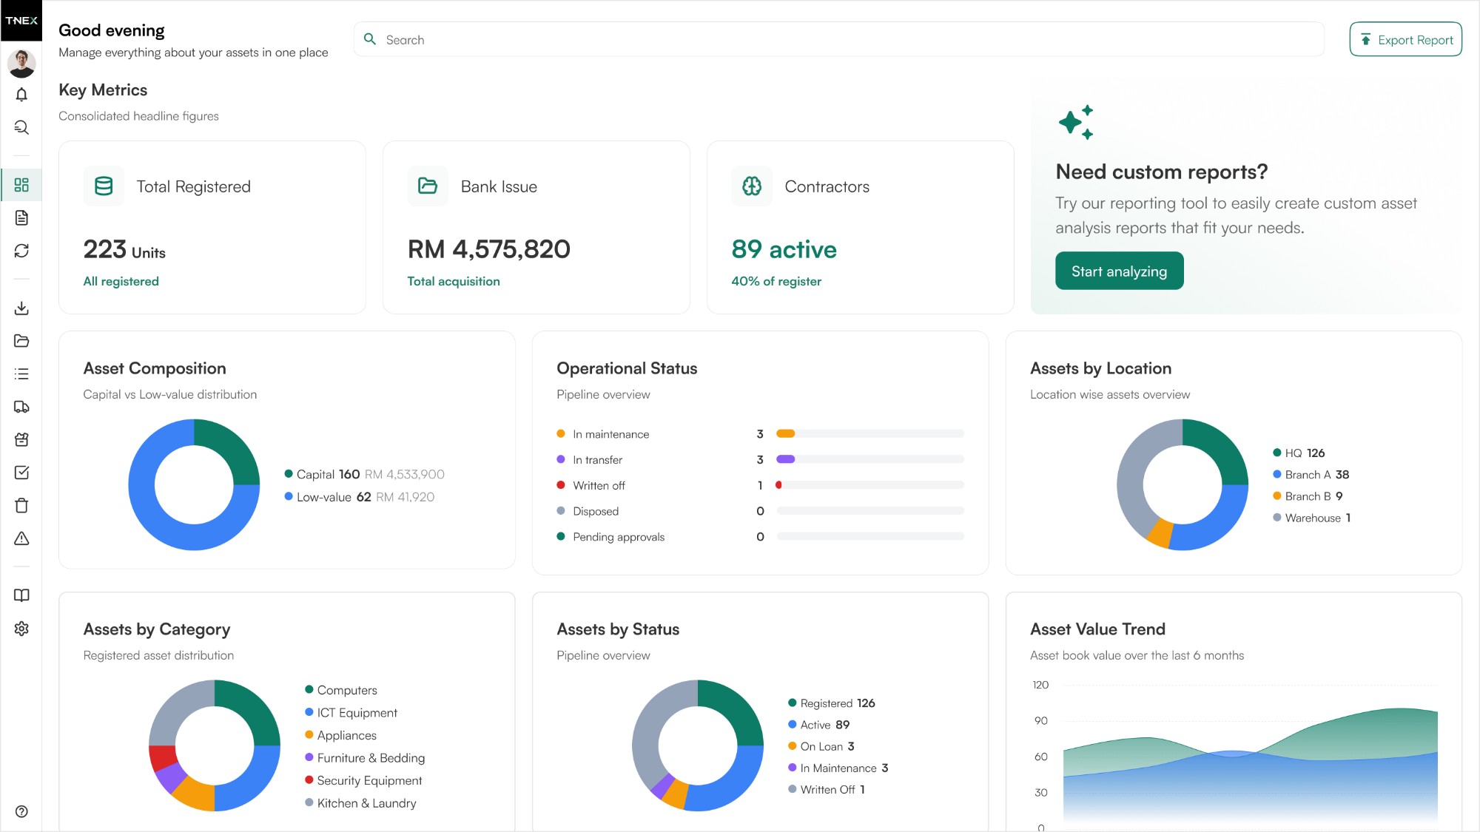The image size is (1480, 832).
Task: Open the folder icon in sidebar
Action: coord(21,341)
